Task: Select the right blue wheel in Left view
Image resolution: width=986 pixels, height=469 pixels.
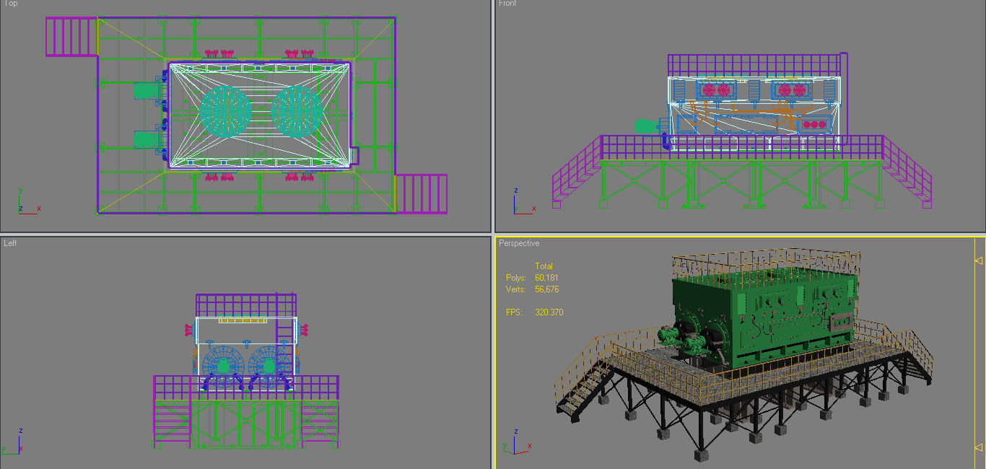Action: tap(270, 367)
